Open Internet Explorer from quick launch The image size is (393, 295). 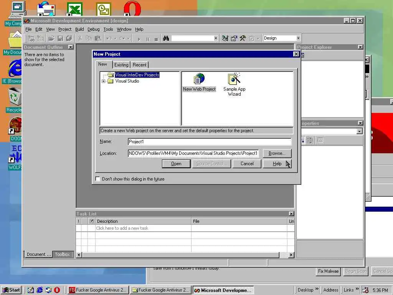tap(40, 290)
